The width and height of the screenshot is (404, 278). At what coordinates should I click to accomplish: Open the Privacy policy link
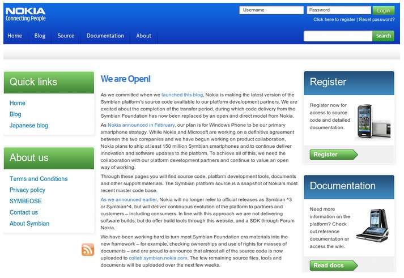(x=27, y=190)
